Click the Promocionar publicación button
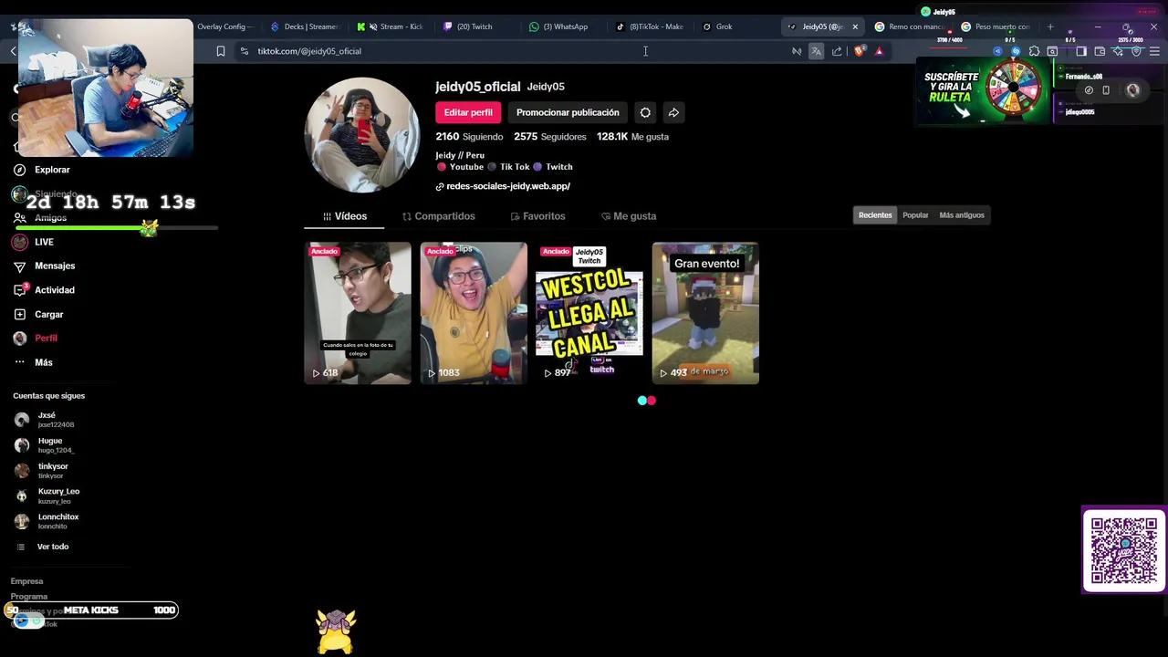Viewport: 1168px width, 657px height. pos(568,112)
